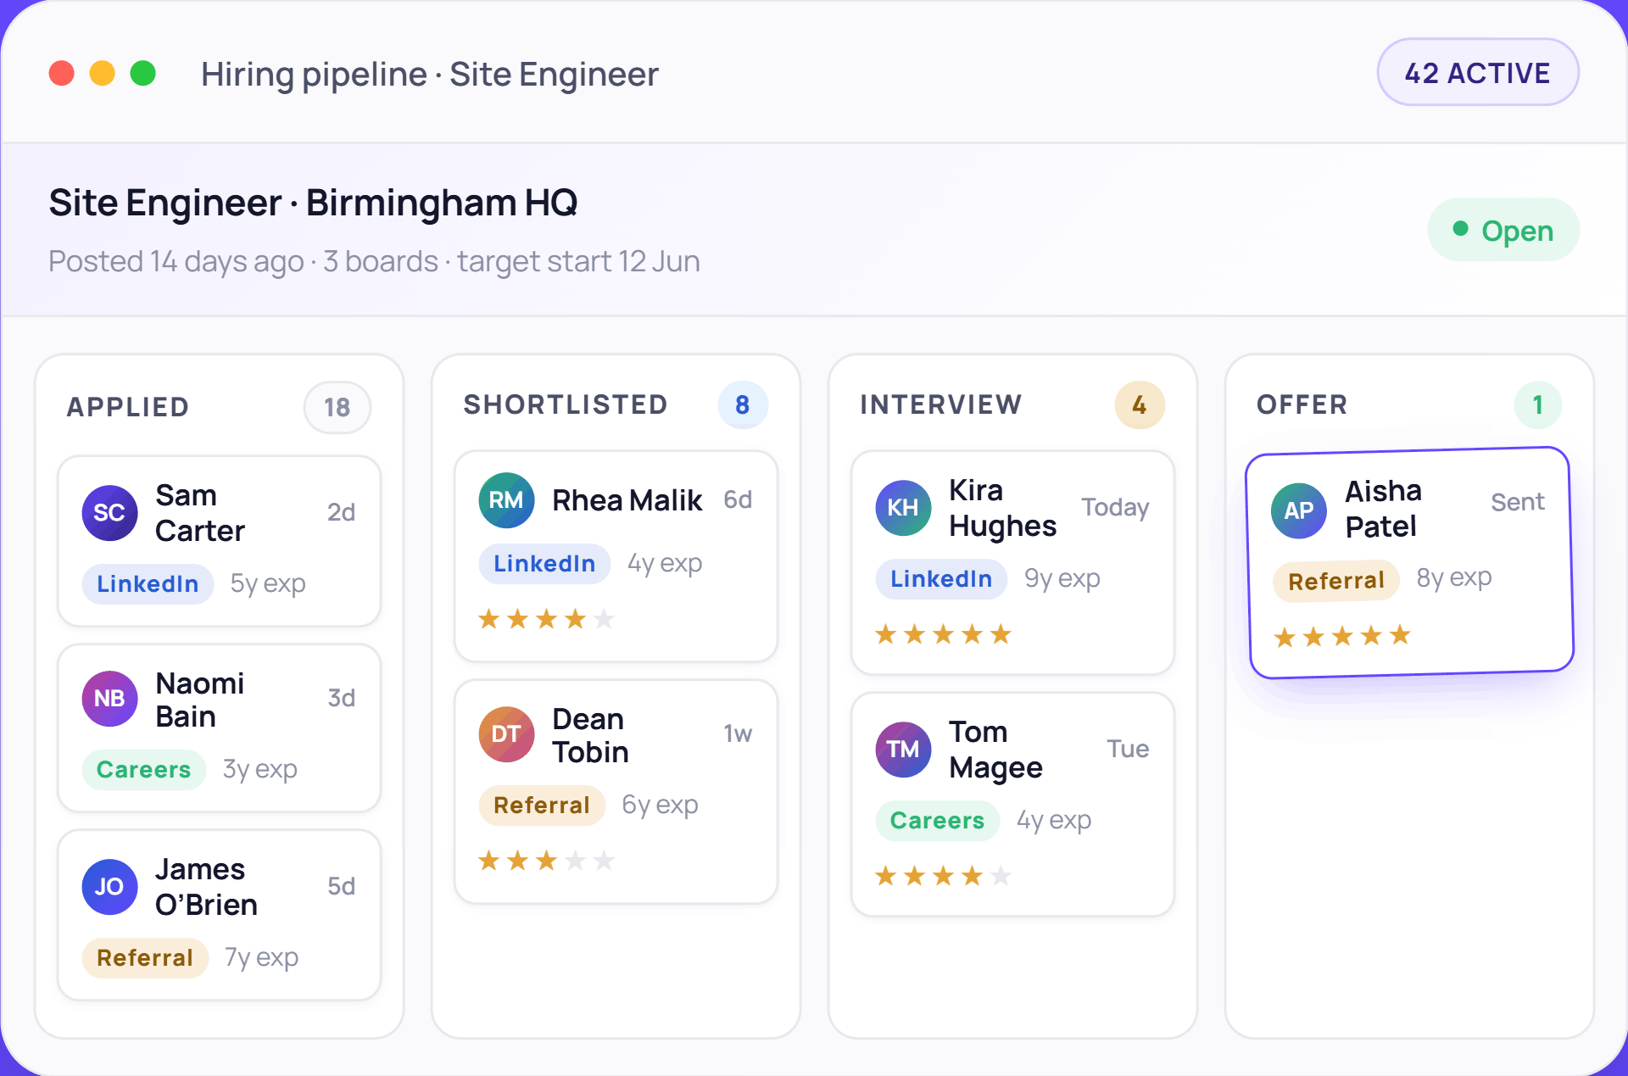
Task: Open the Tom Magee name
Action: click(x=995, y=750)
